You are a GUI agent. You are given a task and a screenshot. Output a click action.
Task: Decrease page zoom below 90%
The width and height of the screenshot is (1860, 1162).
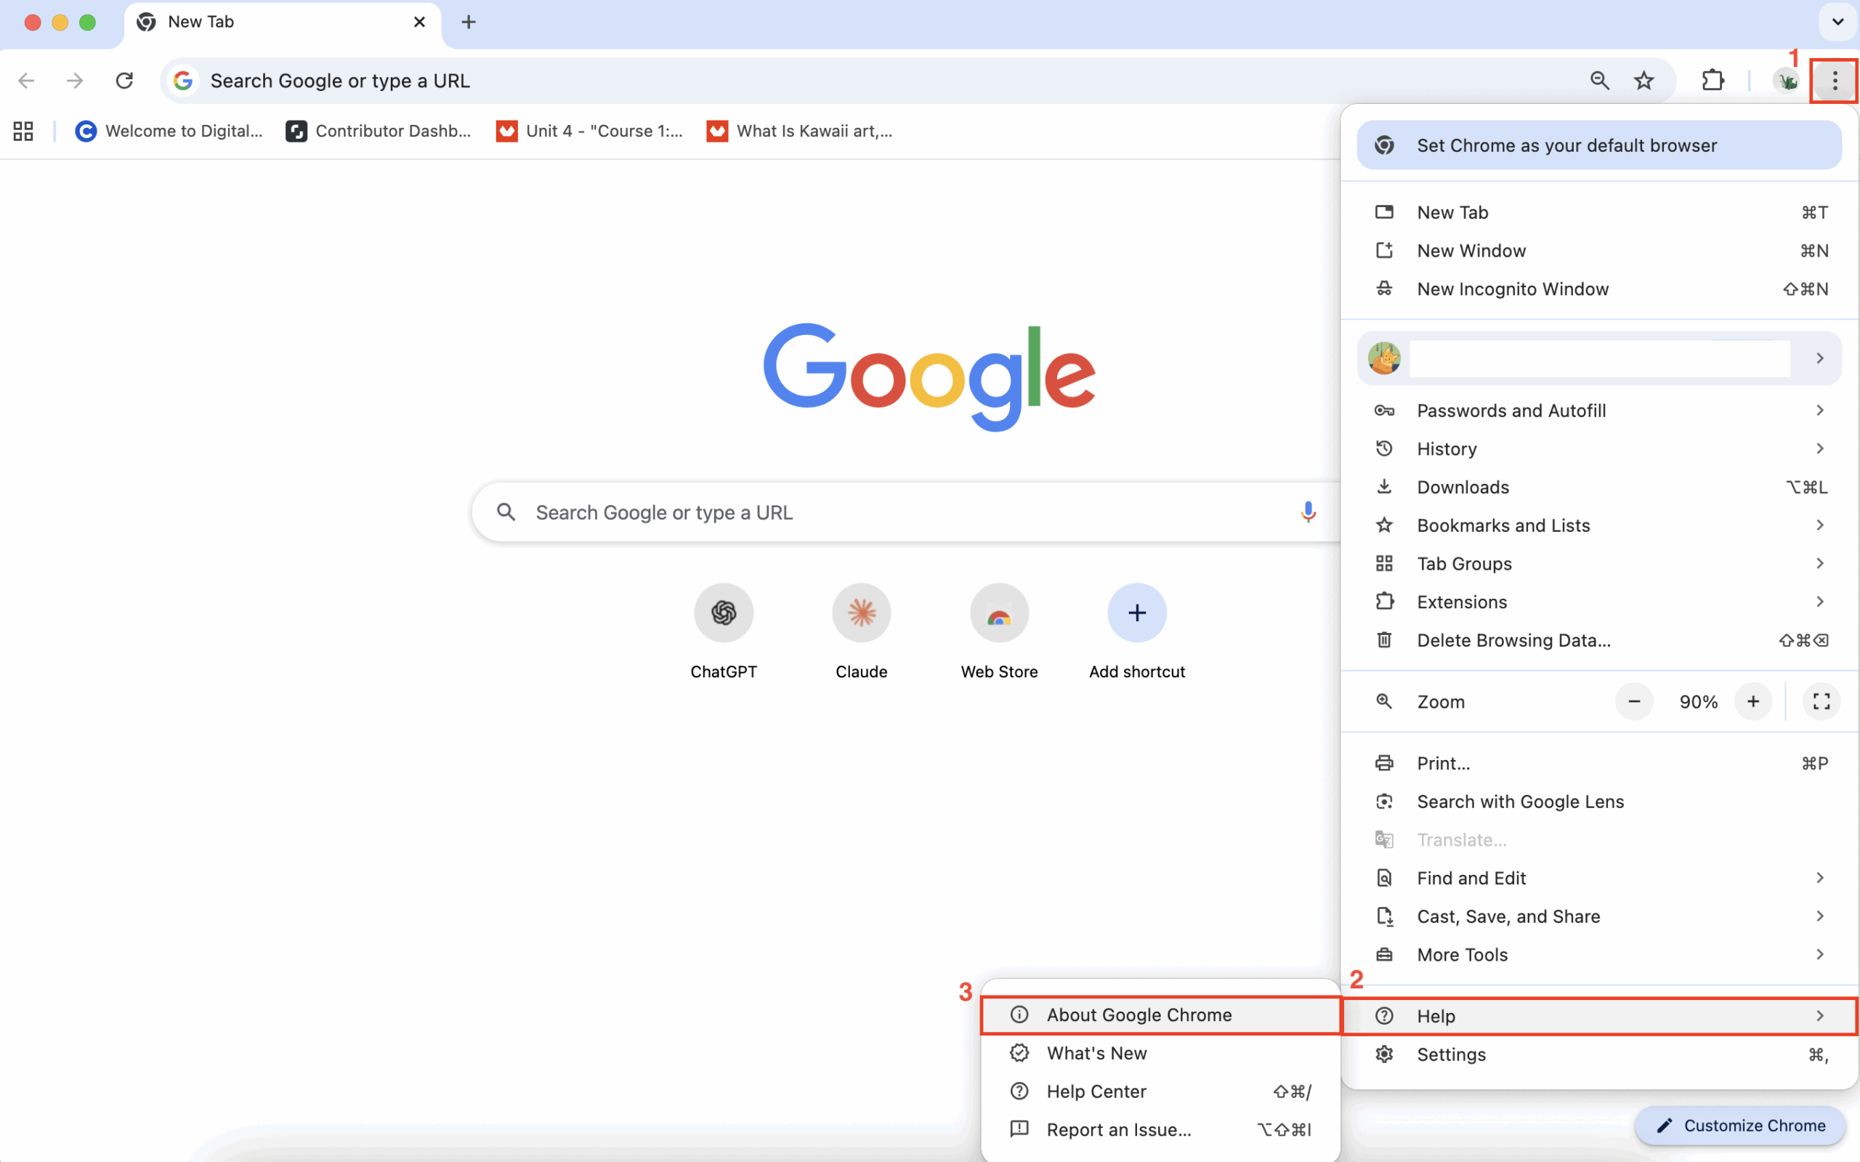(x=1633, y=701)
